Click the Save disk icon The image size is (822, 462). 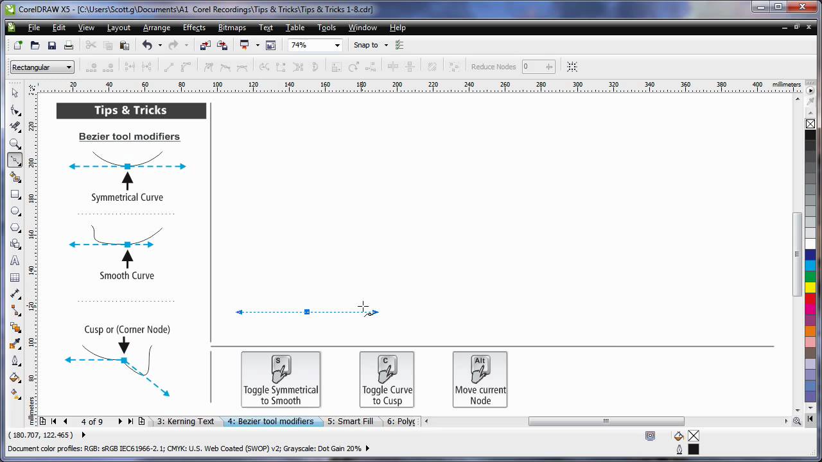pyautogui.click(x=51, y=45)
